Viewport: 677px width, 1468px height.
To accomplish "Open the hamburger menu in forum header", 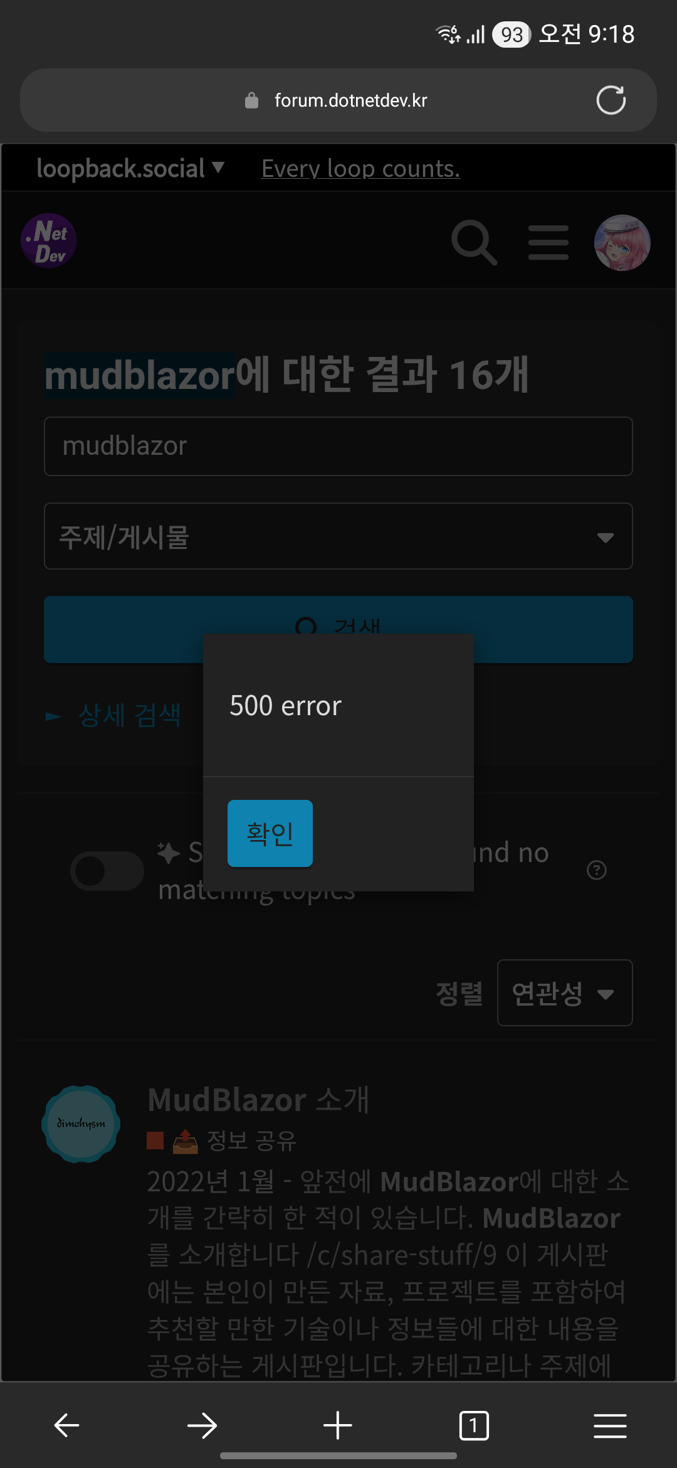I will coord(548,242).
